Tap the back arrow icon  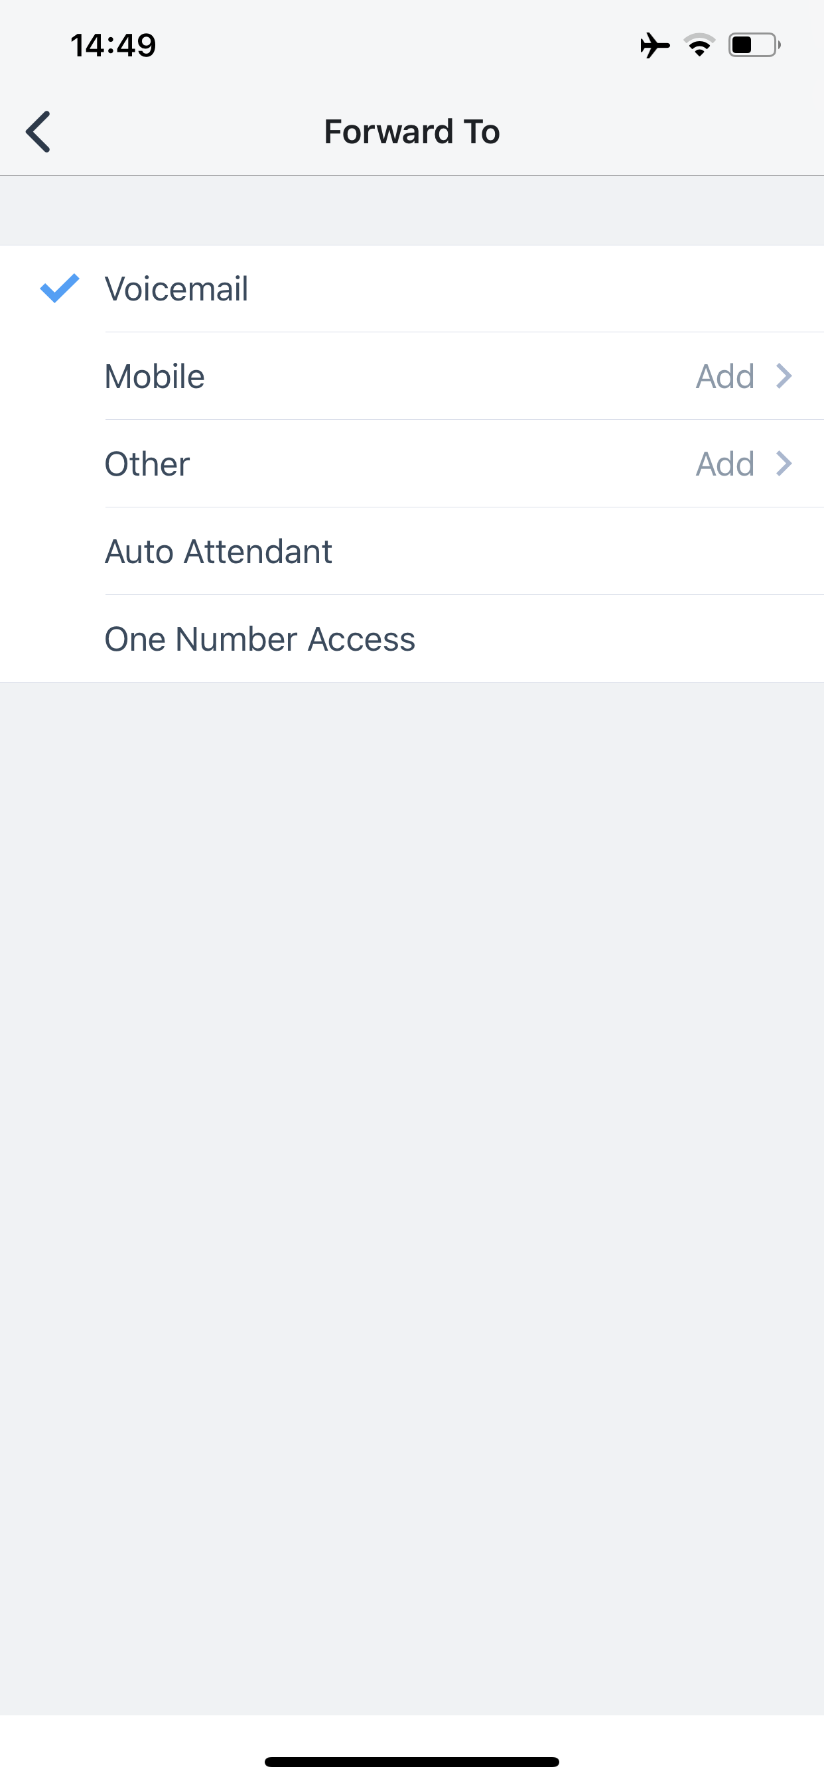pyautogui.click(x=38, y=131)
